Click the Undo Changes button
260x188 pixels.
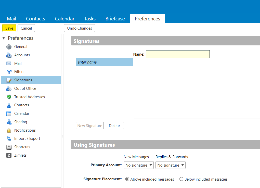pos(80,28)
